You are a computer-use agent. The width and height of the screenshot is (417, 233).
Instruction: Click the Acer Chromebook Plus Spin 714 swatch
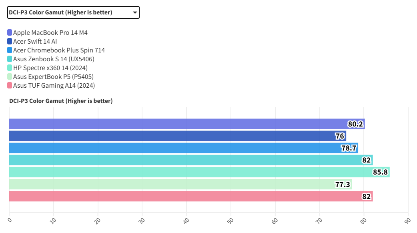pos(10,50)
